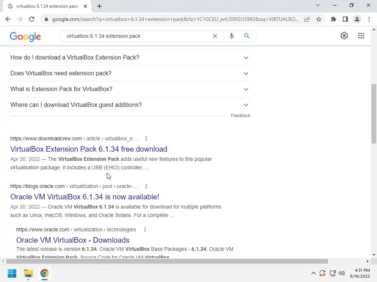Screen dimensions: 377x282
Task: Click the address bar URL
Action: click(176, 19)
